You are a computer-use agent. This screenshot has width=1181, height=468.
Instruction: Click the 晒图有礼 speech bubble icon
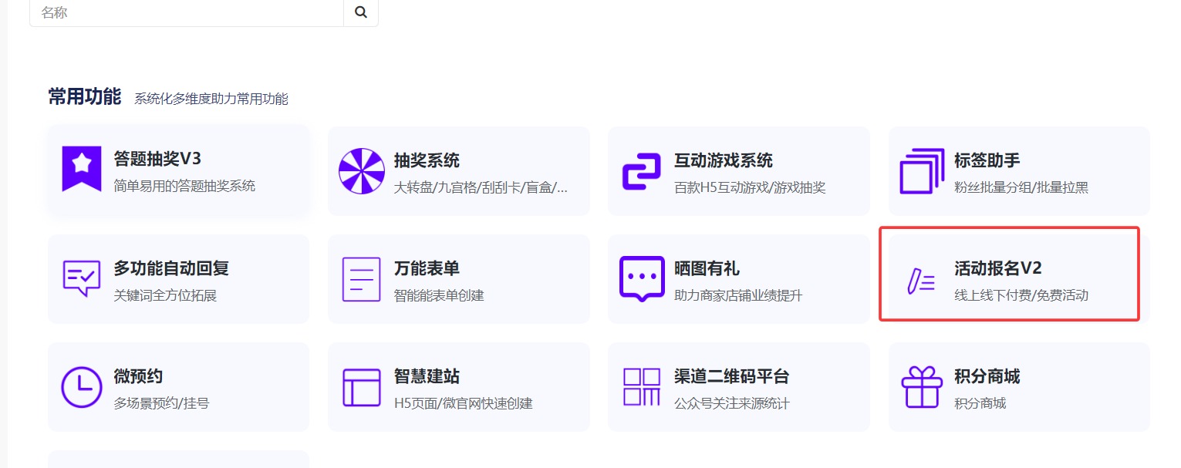[642, 279]
